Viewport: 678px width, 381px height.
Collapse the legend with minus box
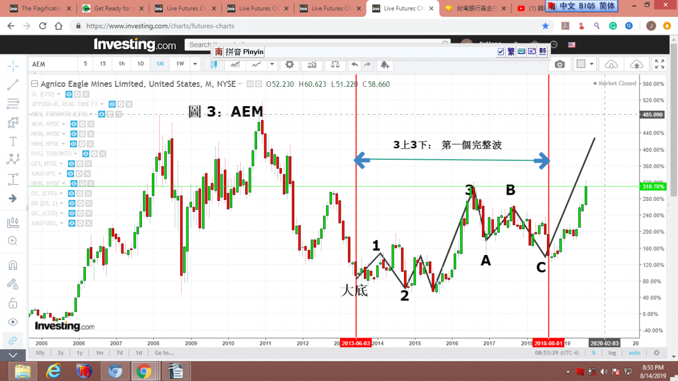tap(34, 84)
